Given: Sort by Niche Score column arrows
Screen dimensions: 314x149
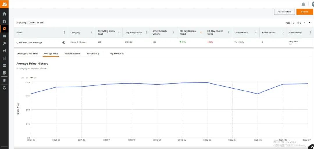Looking at the screenshot, I should tap(283, 33).
